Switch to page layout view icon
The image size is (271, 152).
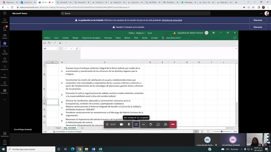(x=202, y=131)
